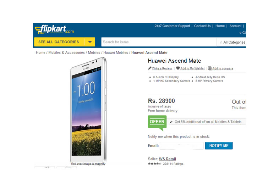The height and width of the screenshot is (191, 279).
Task: Click the checkmark beside the 5% offer
Action: tap(171, 122)
